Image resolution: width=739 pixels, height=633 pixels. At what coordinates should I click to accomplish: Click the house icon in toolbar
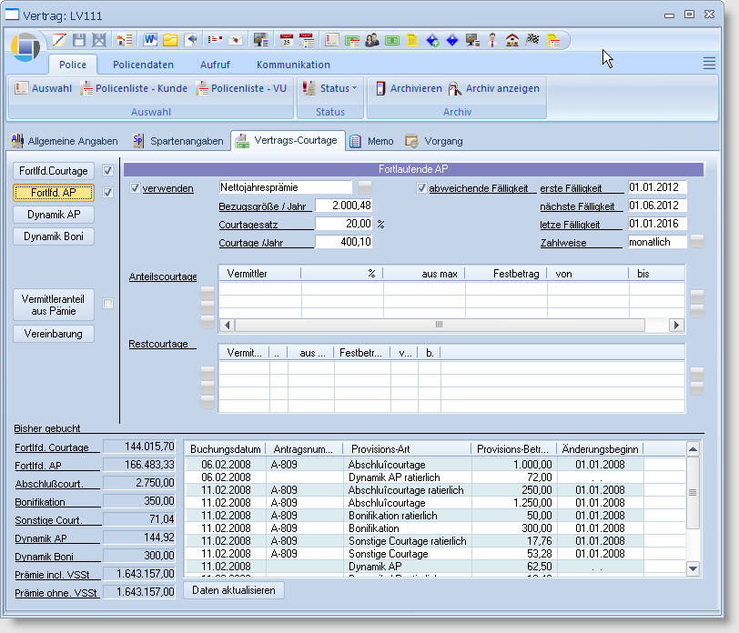(x=512, y=40)
